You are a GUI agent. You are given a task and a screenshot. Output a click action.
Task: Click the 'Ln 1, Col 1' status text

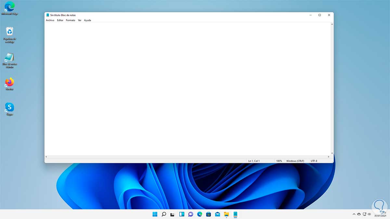click(x=254, y=161)
